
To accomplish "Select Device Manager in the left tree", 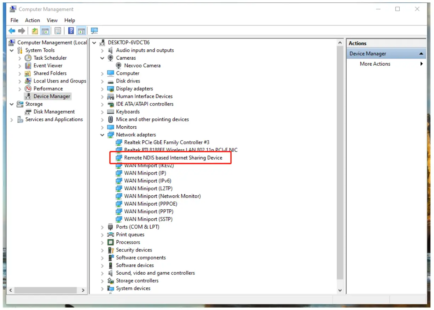I will pyautogui.click(x=52, y=96).
